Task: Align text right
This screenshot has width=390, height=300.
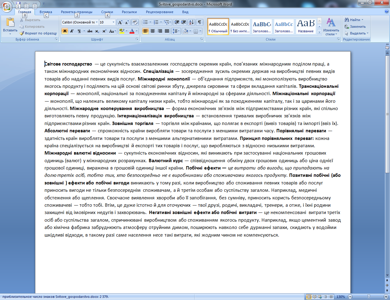Action: click(160, 31)
